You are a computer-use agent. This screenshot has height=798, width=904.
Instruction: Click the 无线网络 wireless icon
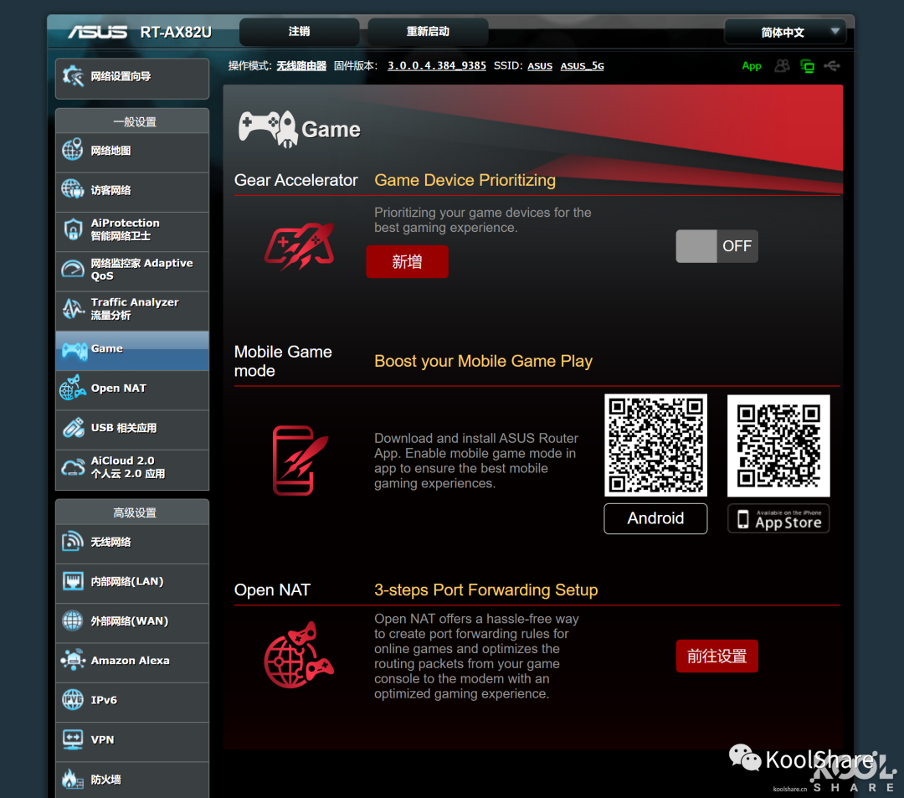pyautogui.click(x=73, y=542)
